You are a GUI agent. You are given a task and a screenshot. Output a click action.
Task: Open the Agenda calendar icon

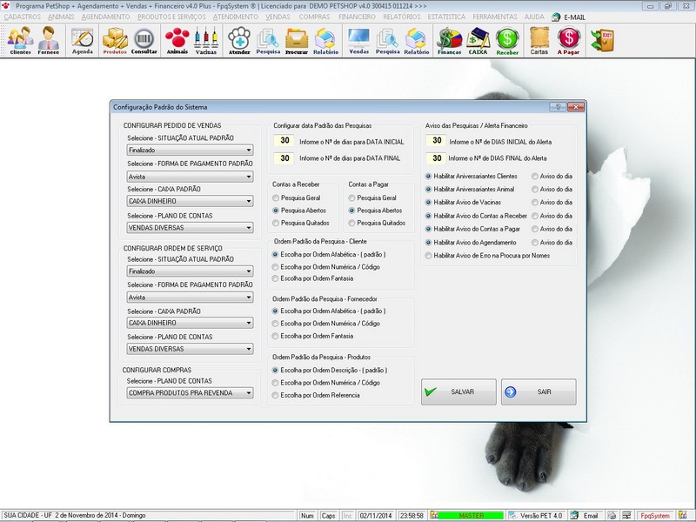pos(83,40)
